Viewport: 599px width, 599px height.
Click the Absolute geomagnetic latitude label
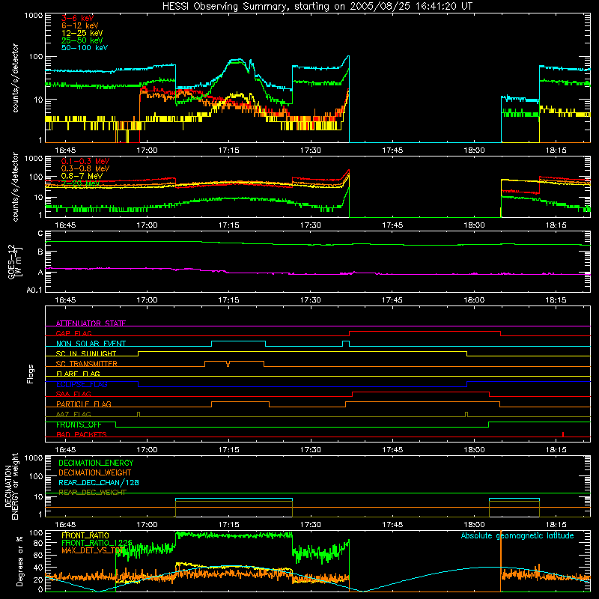coord(517,535)
